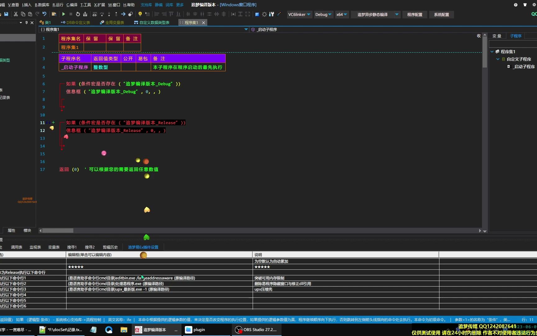Click the 追梦异步静态编译 button
Screen dimensions: 537x336
tap(372, 15)
